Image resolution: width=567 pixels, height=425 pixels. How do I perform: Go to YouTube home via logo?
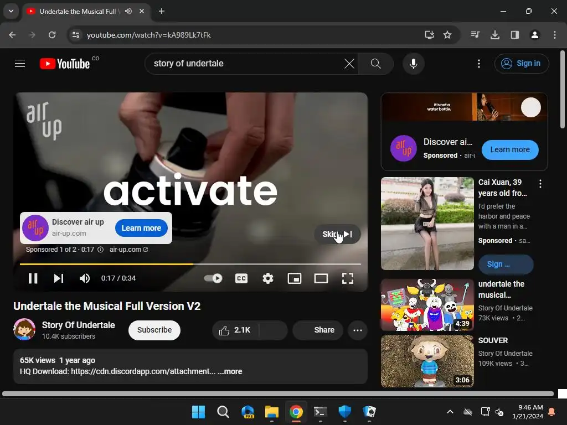(64, 64)
